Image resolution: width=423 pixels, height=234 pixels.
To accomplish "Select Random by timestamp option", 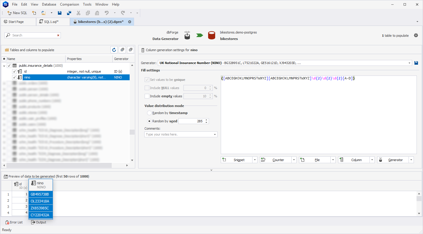I will click(150, 113).
